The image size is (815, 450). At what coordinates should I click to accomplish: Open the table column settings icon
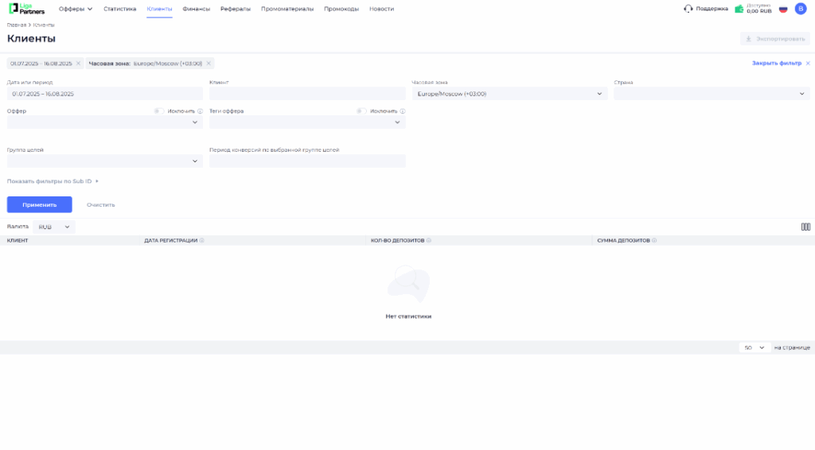coord(805,227)
